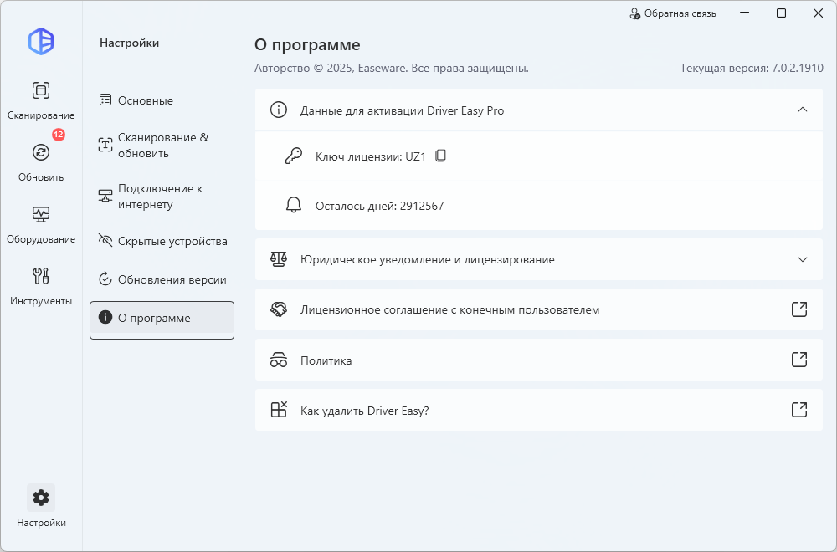The width and height of the screenshot is (837, 552).
Task: Open the Оборудование hardware section
Action: [41, 224]
